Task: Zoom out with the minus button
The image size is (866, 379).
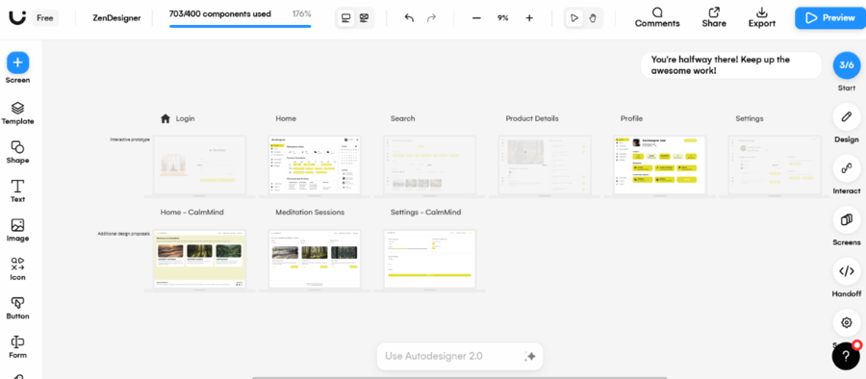Action: pyautogui.click(x=476, y=17)
